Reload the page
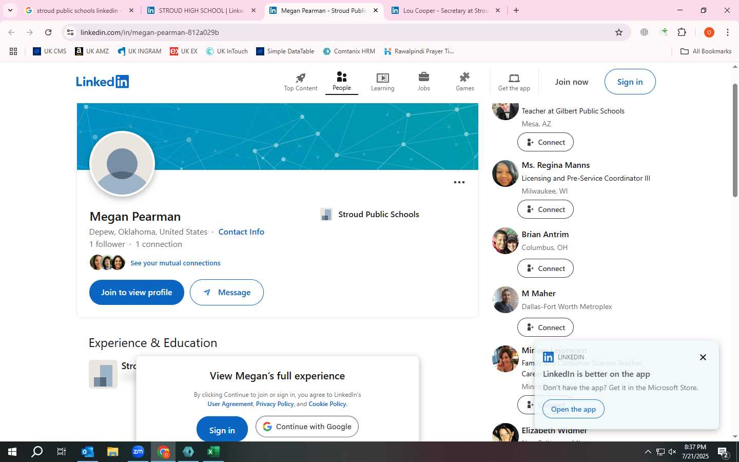 tap(48, 32)
